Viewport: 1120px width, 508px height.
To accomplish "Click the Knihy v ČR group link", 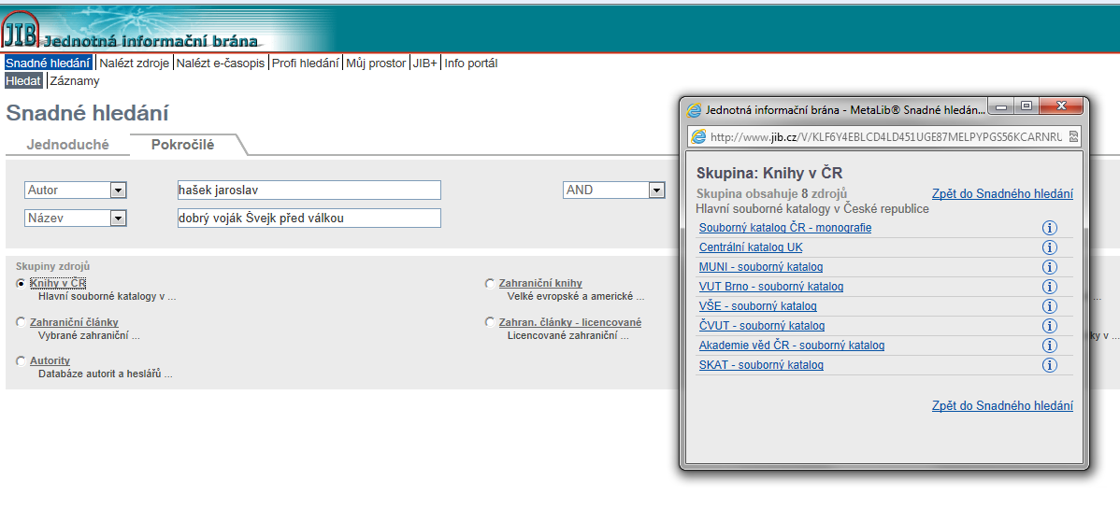I will pos(58,283).
